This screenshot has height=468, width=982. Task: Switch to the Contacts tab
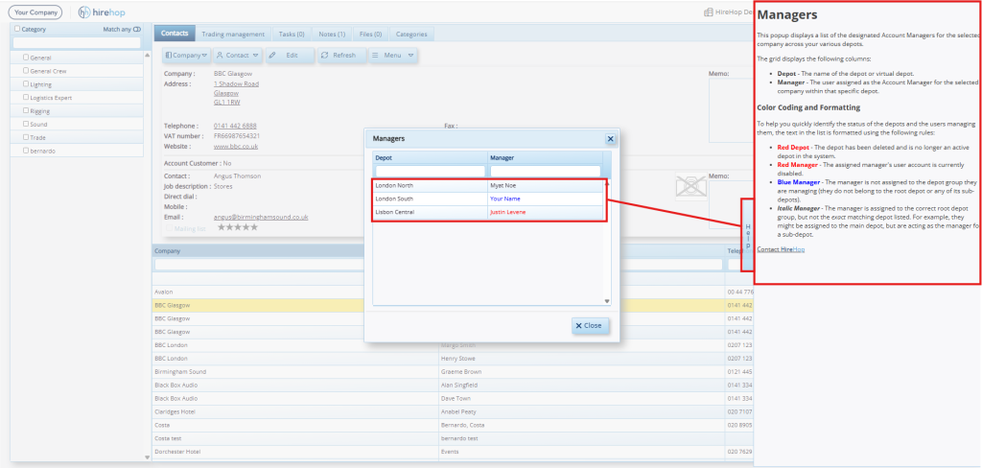175,34
